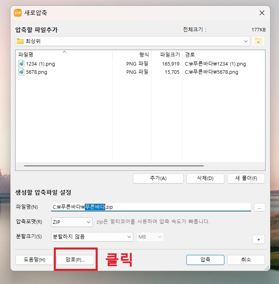This screenshot has width=279, height=284.
Task: Click the ZIP app icon in title bar
Action: point(18,13)
